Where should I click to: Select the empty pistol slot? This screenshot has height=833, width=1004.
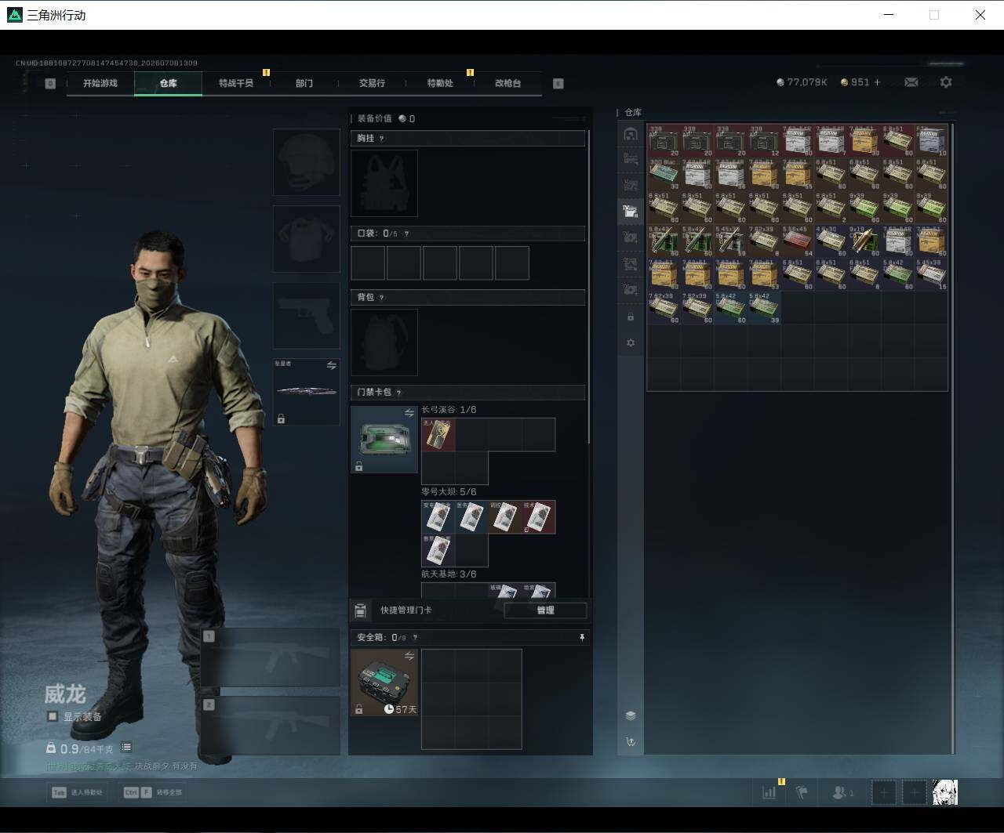pyautogui.click(x=306, y=316)
